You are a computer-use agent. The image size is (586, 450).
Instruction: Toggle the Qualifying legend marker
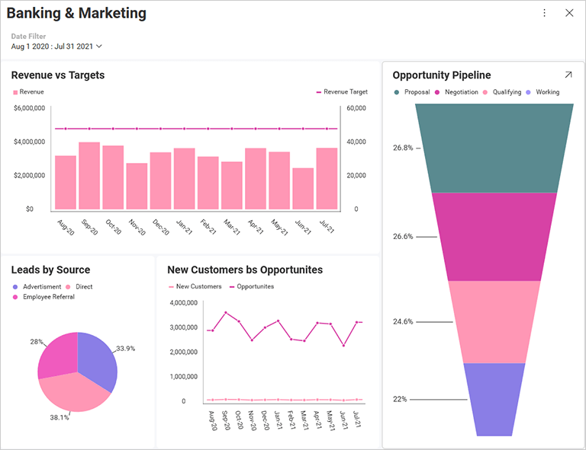coord(485,92)
